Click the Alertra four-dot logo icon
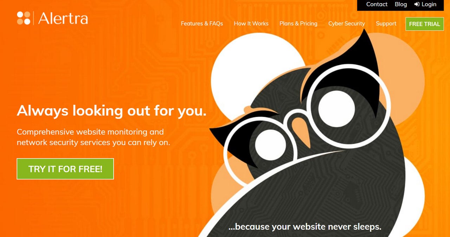Image resolution: width=450 pixels, height=237 pixels. point(24,18)
